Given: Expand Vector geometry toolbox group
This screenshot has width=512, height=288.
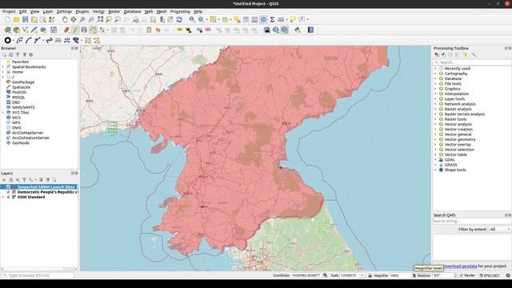Looking at the screenshot, I should click(x=435, y=139).
